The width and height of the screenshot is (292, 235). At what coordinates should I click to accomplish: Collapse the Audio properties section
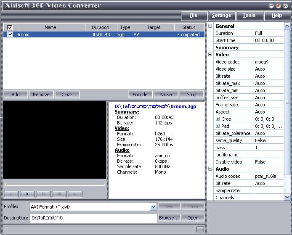[x=210, y=169]
